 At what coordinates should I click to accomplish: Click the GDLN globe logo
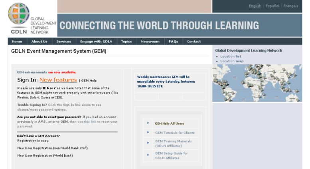19,14
